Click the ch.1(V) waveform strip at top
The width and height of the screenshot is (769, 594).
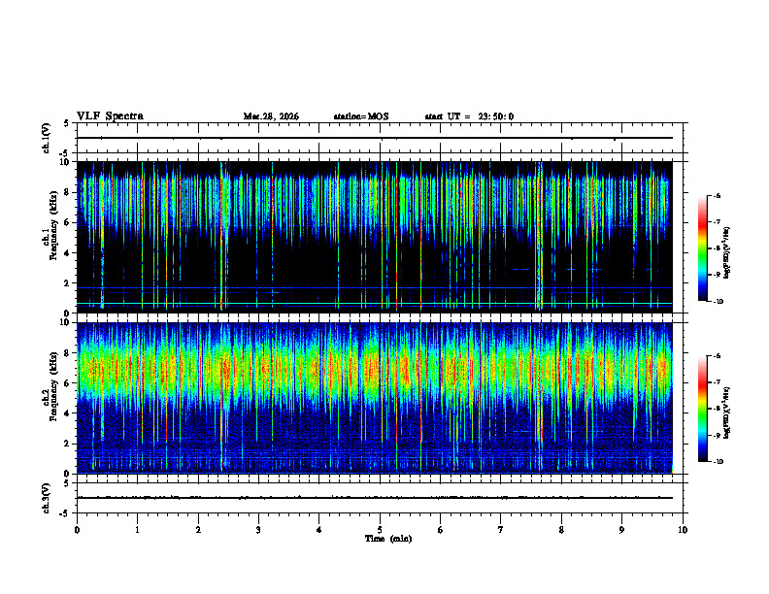point(380,138)
